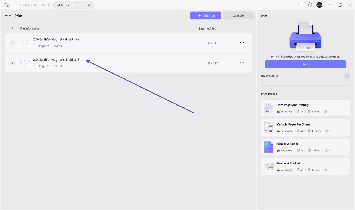Image resolution: width=355 pixels, height=210 pixels.
Task: Select the purple Print as A Poster icon
Action: click(x=268, y=147)
